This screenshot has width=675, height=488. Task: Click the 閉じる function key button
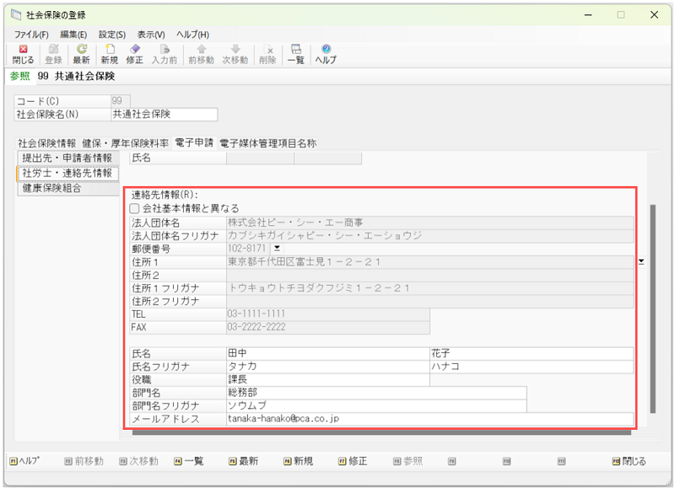(x=629, y=461)
